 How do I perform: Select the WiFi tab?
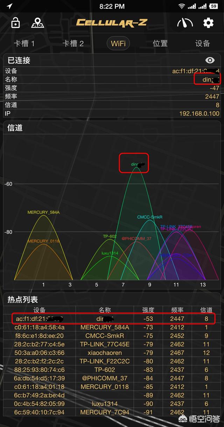(x=118, y=43)
